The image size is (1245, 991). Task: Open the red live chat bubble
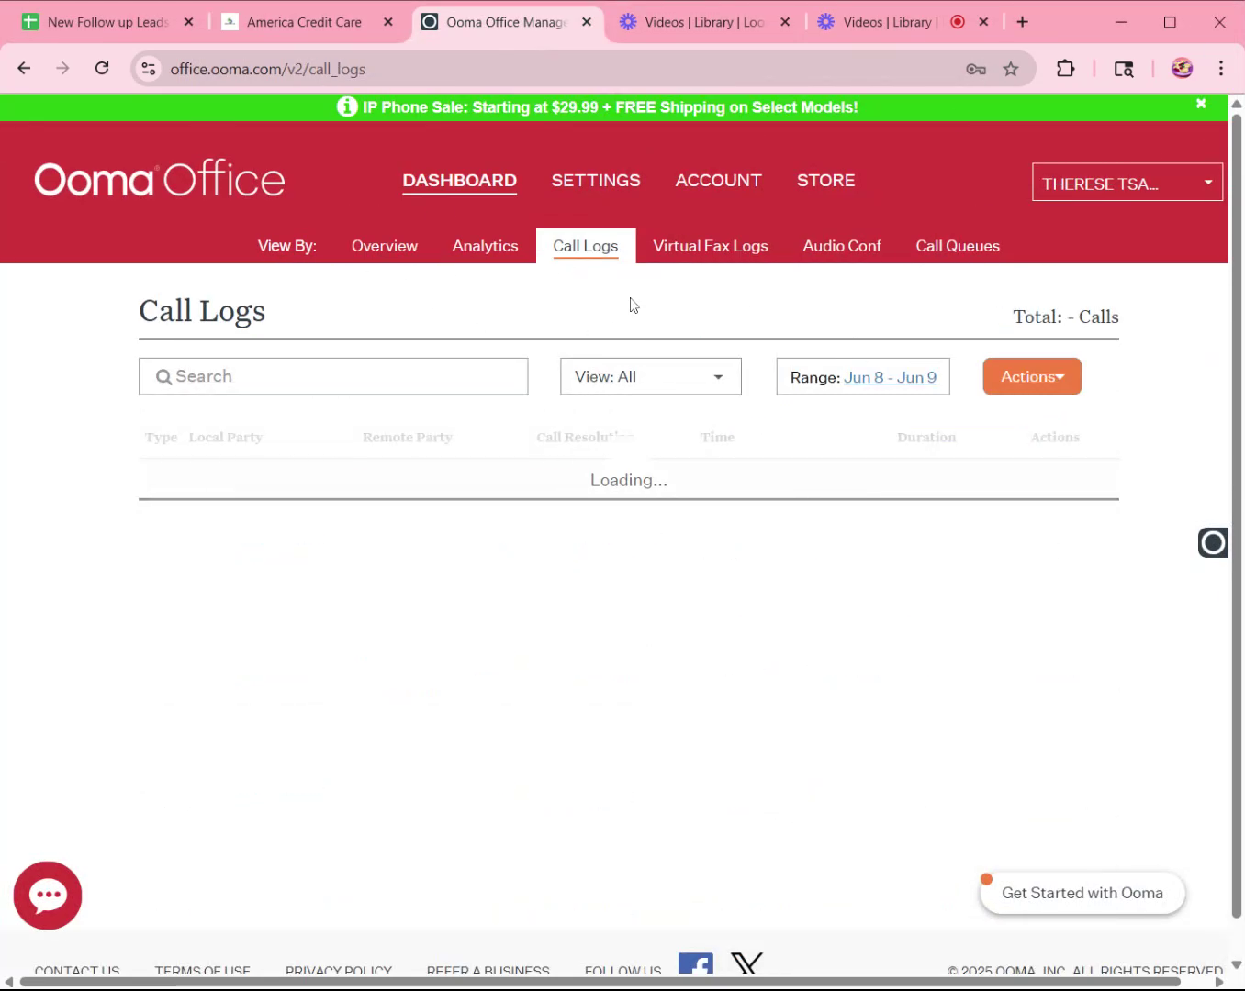tap(48, 896)
